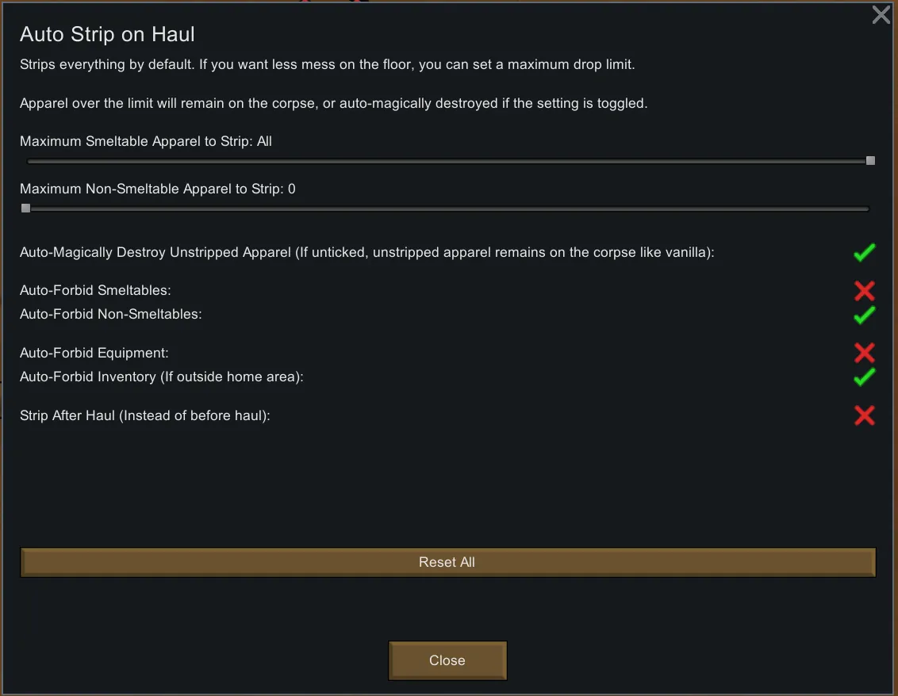898x696 pixels.
Task: Toggle the Auto-Forbid Non-Smeltables label text
Action: [111, 315]
